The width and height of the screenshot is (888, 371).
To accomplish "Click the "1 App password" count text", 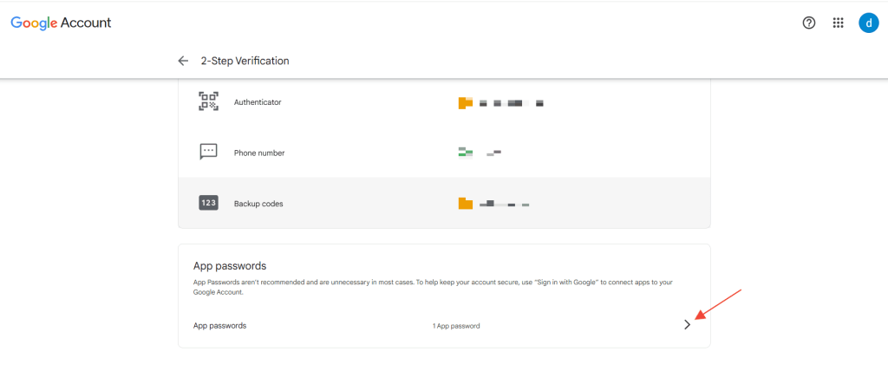I will coord(456,326).
